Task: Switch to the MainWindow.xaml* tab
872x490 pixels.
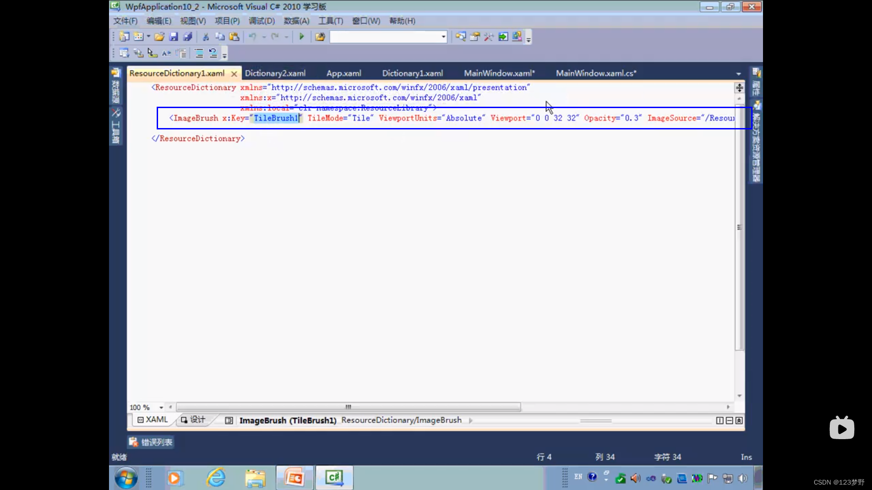Action: (500, 73)
